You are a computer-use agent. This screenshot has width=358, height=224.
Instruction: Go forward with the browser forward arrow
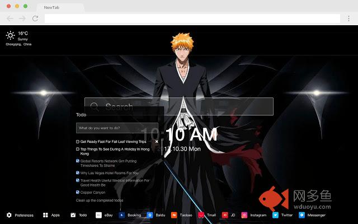click(22, 18)
